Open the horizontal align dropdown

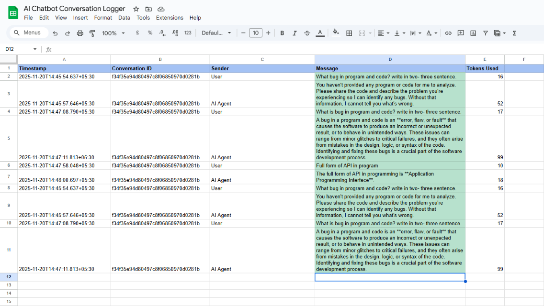[x=383, y=33]
